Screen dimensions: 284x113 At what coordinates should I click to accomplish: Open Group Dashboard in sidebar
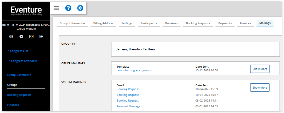click(19, 75)
